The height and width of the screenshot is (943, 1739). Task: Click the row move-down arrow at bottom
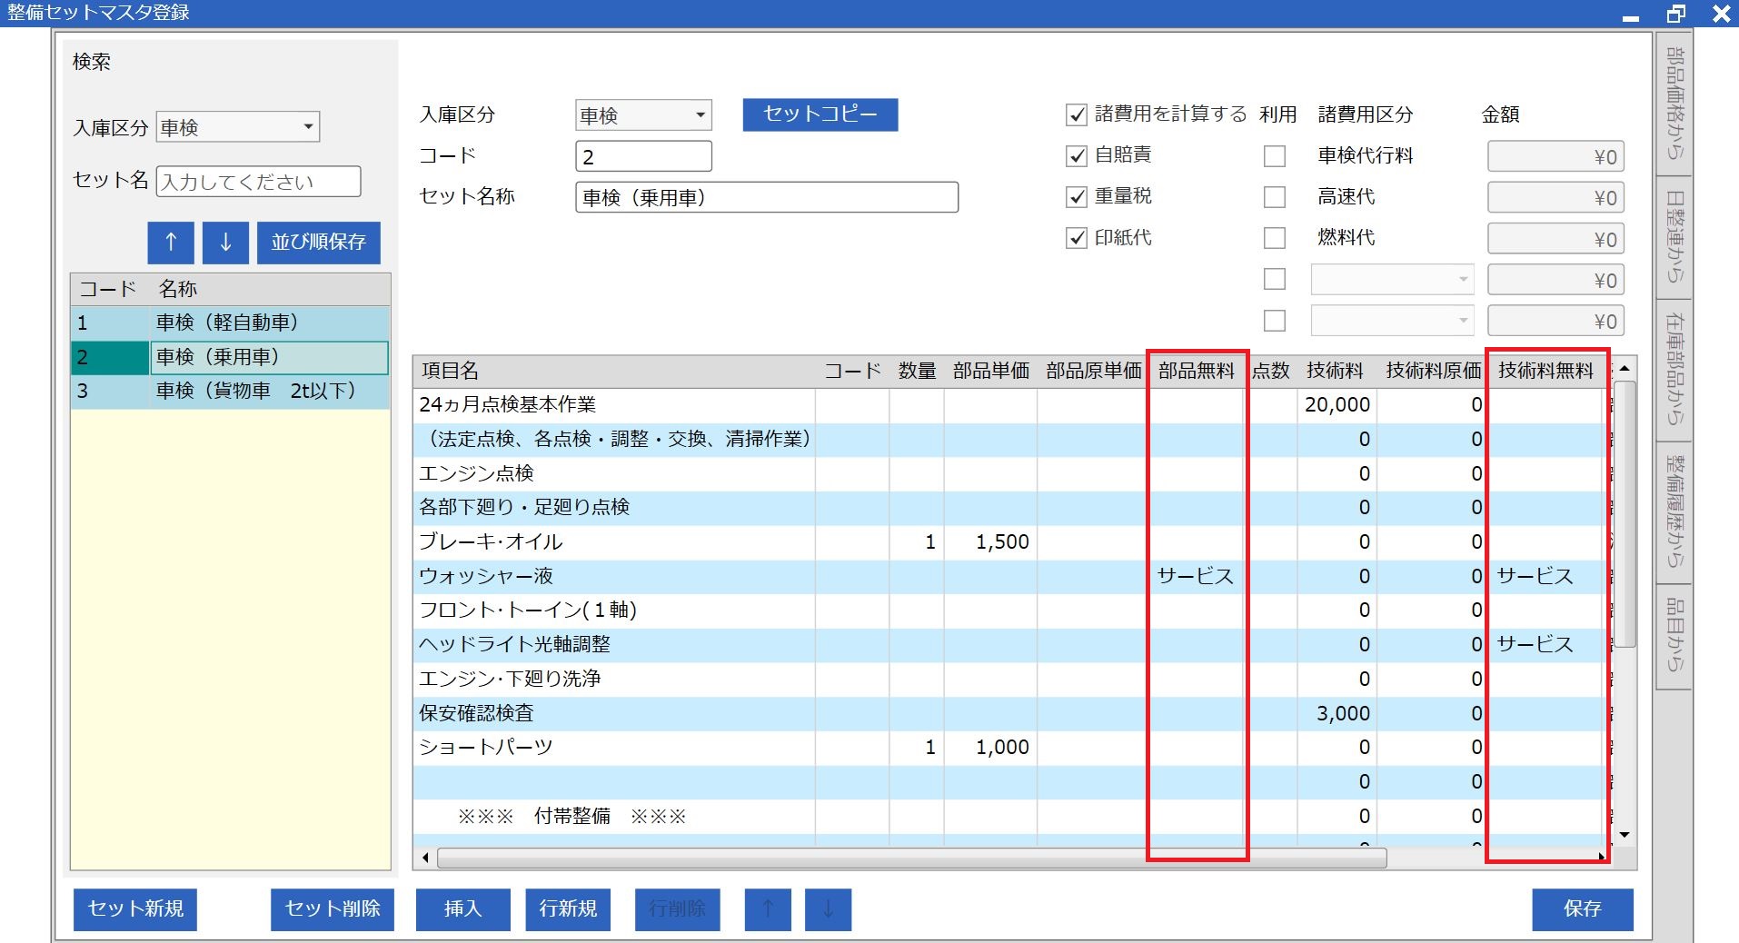[828, 908]
